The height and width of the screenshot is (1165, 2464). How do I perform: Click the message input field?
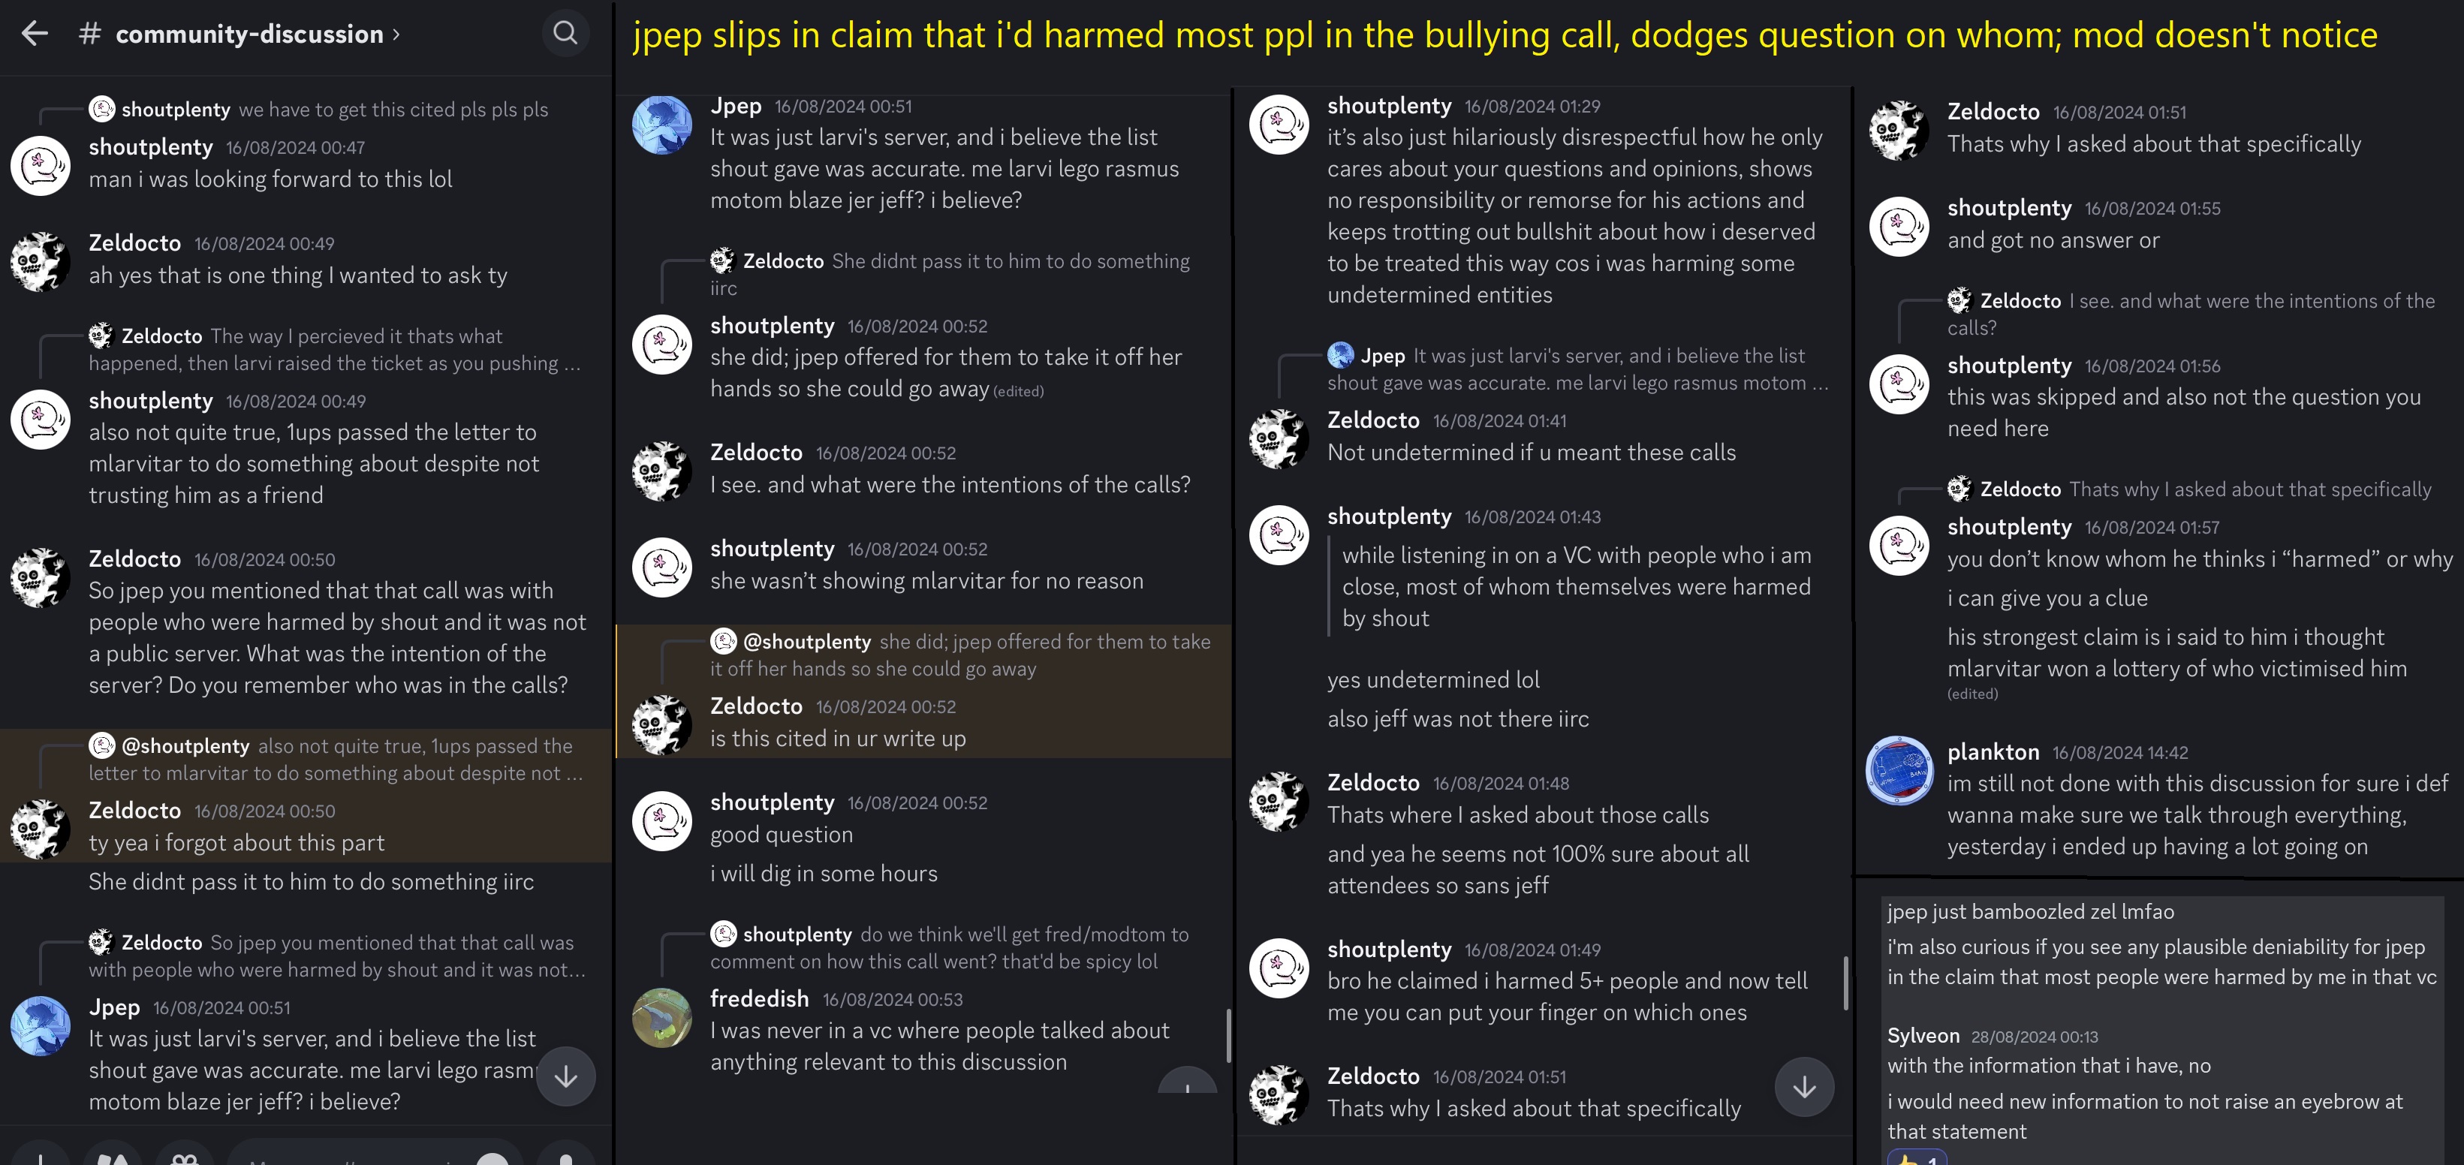coord(354,1155)
